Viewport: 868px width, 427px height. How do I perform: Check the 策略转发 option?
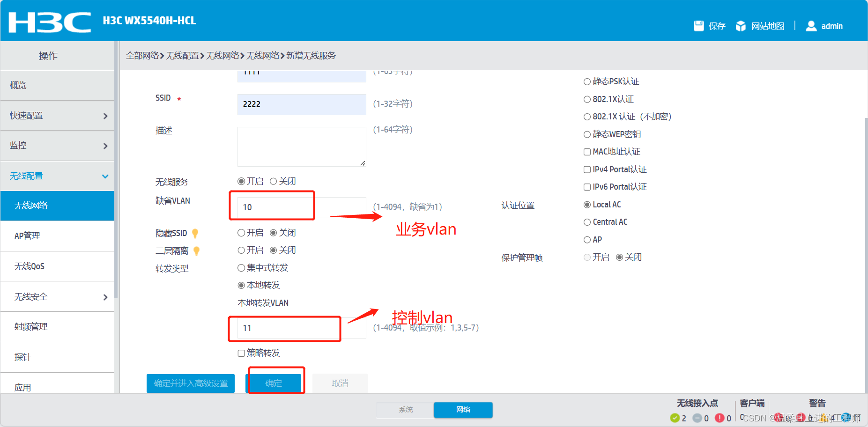coord(241,353)
